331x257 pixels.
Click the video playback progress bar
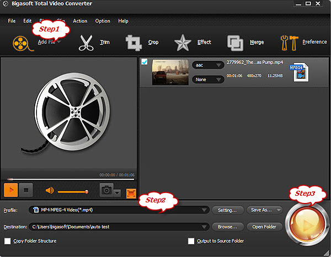(71, 179)
